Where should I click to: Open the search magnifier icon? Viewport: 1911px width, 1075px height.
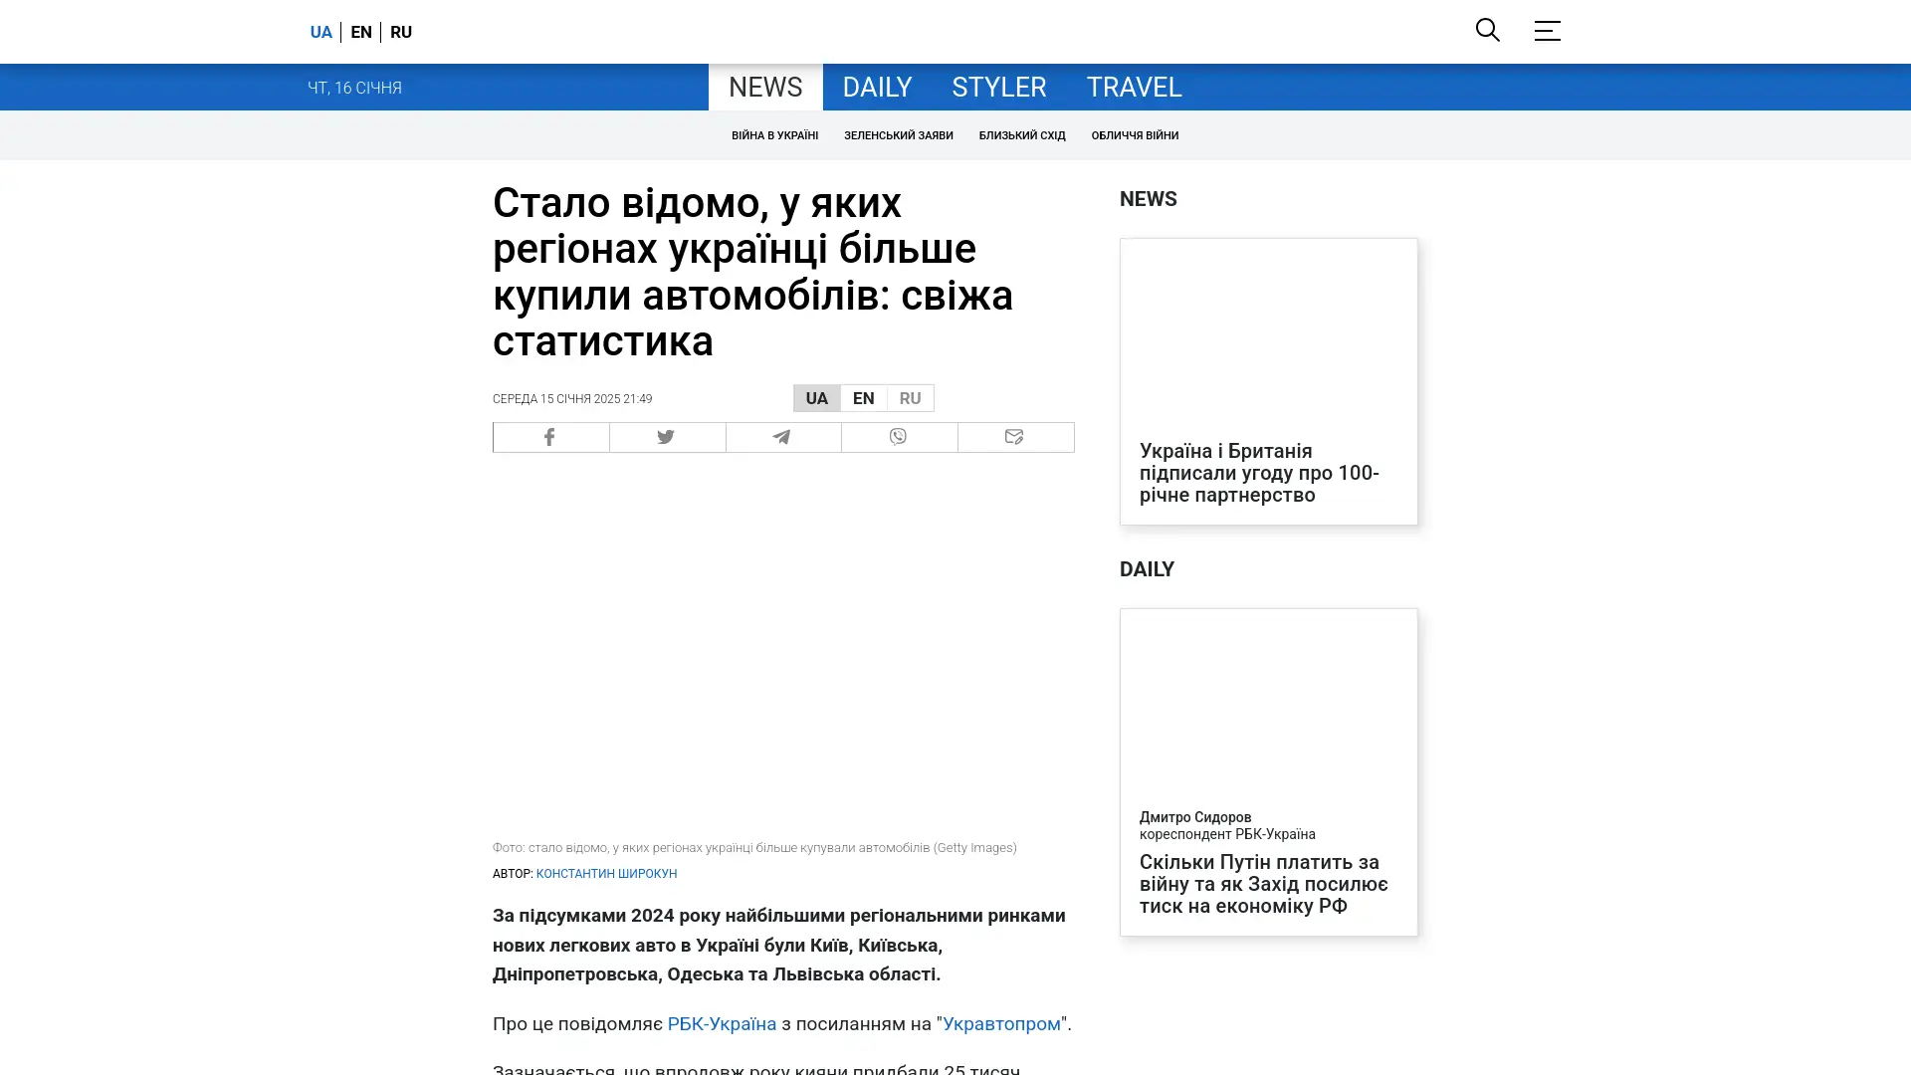coord(1487,30)
